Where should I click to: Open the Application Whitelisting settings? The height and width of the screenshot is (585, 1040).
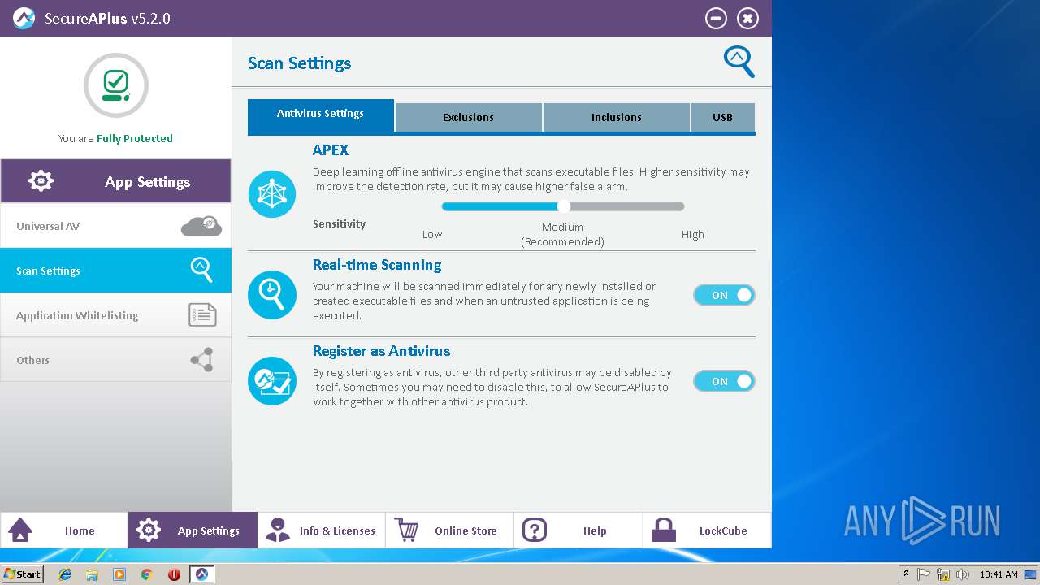click(x=115, y=315)
